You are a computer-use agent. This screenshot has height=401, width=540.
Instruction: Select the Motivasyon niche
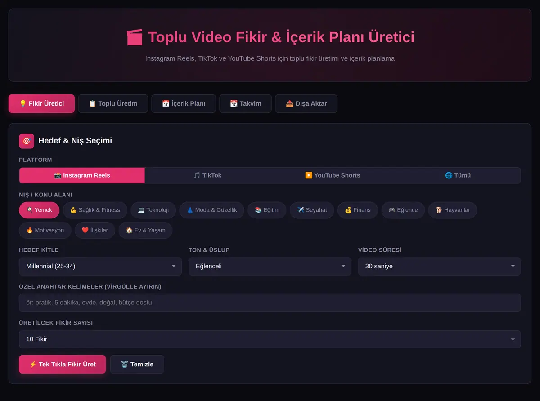(x=45, y=230)
